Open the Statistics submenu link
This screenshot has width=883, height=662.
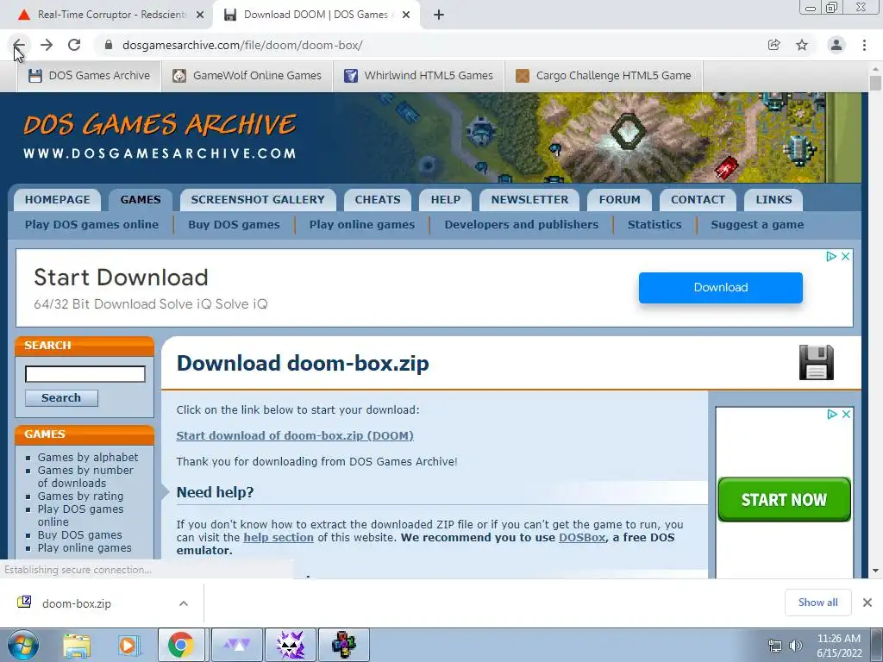click(654, 225)
